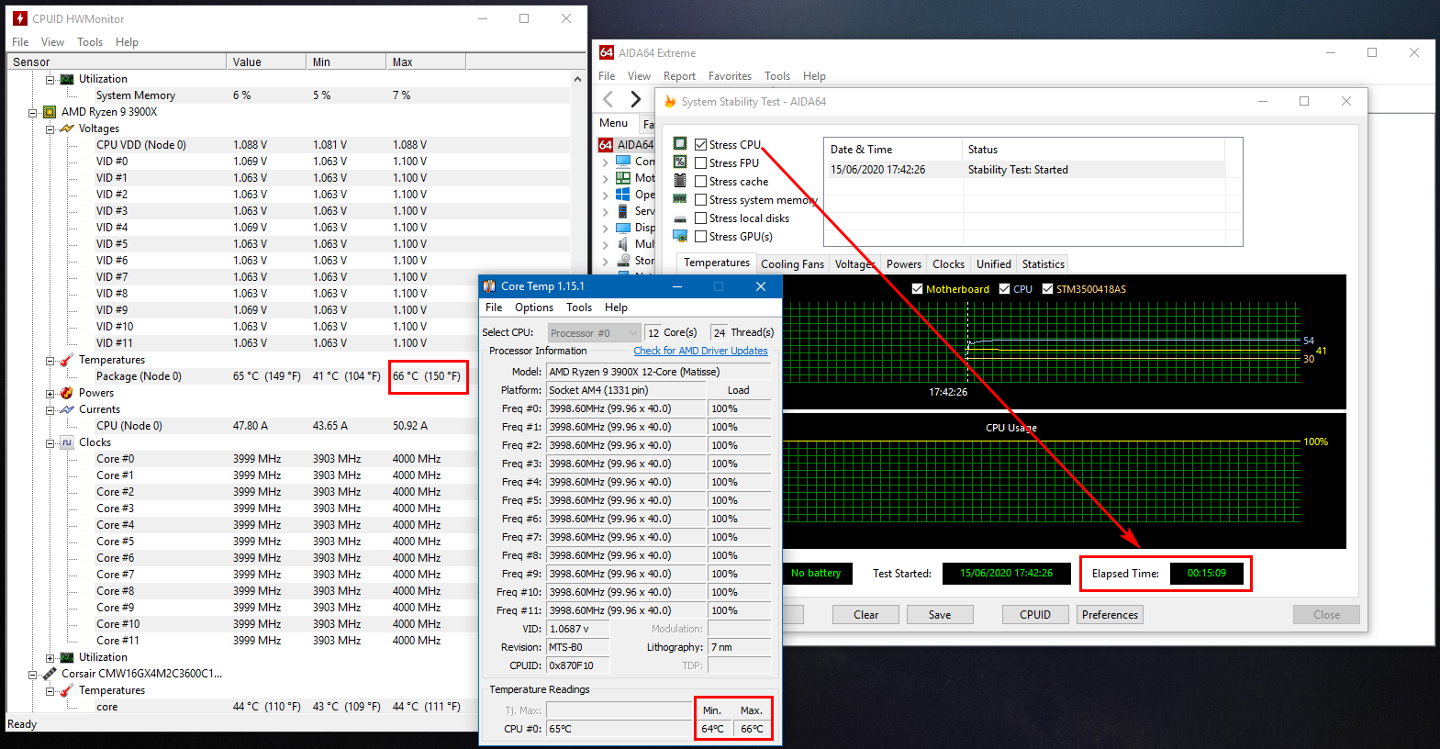Screen dimensions: 1440x749
Task: Click the Display icon in AIDA64 tree
Action: (623, 227)
